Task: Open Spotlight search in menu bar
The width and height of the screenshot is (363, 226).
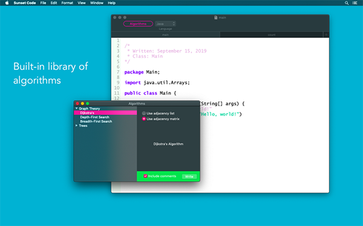Action: click(347, 3)
